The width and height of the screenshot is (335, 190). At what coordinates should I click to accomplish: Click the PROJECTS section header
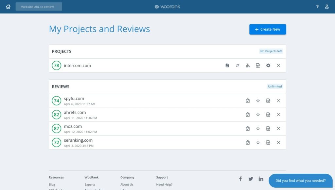click(62, 51)
